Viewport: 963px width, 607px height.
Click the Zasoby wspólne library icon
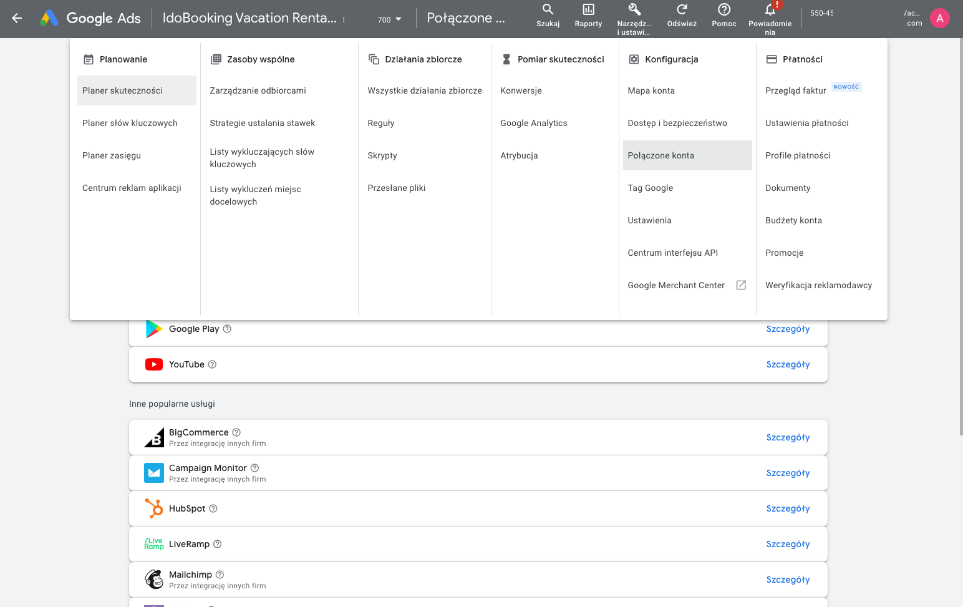tap(216, 59)
